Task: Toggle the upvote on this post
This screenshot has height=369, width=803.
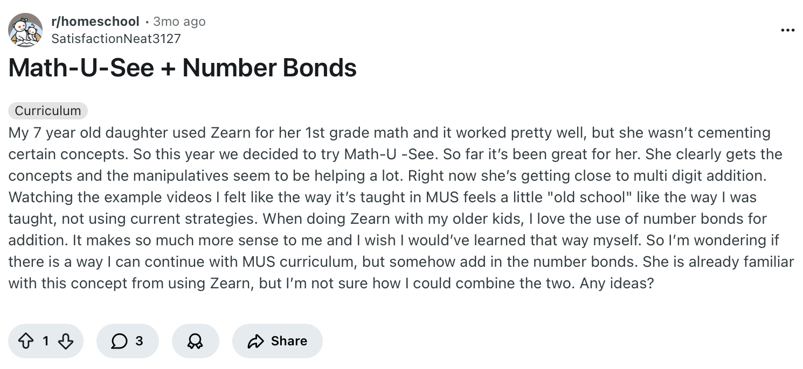Action: coord(25,340)
